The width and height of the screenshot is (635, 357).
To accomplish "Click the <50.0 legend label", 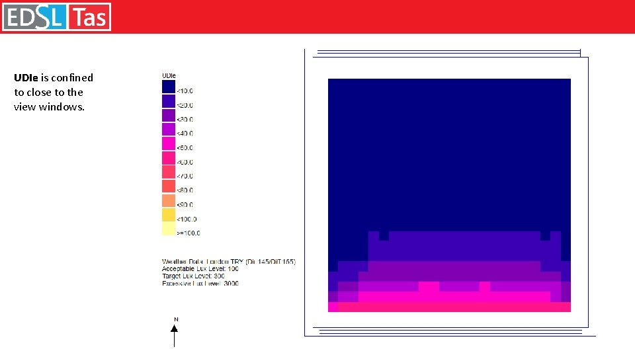I will click(185, 147).
